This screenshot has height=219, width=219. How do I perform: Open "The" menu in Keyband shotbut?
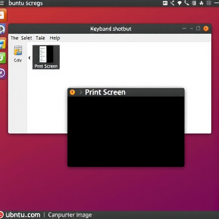point(15,38)
